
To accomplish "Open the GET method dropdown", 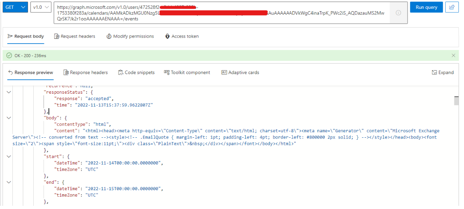I will pyautogui.click(x=15, y=7).
